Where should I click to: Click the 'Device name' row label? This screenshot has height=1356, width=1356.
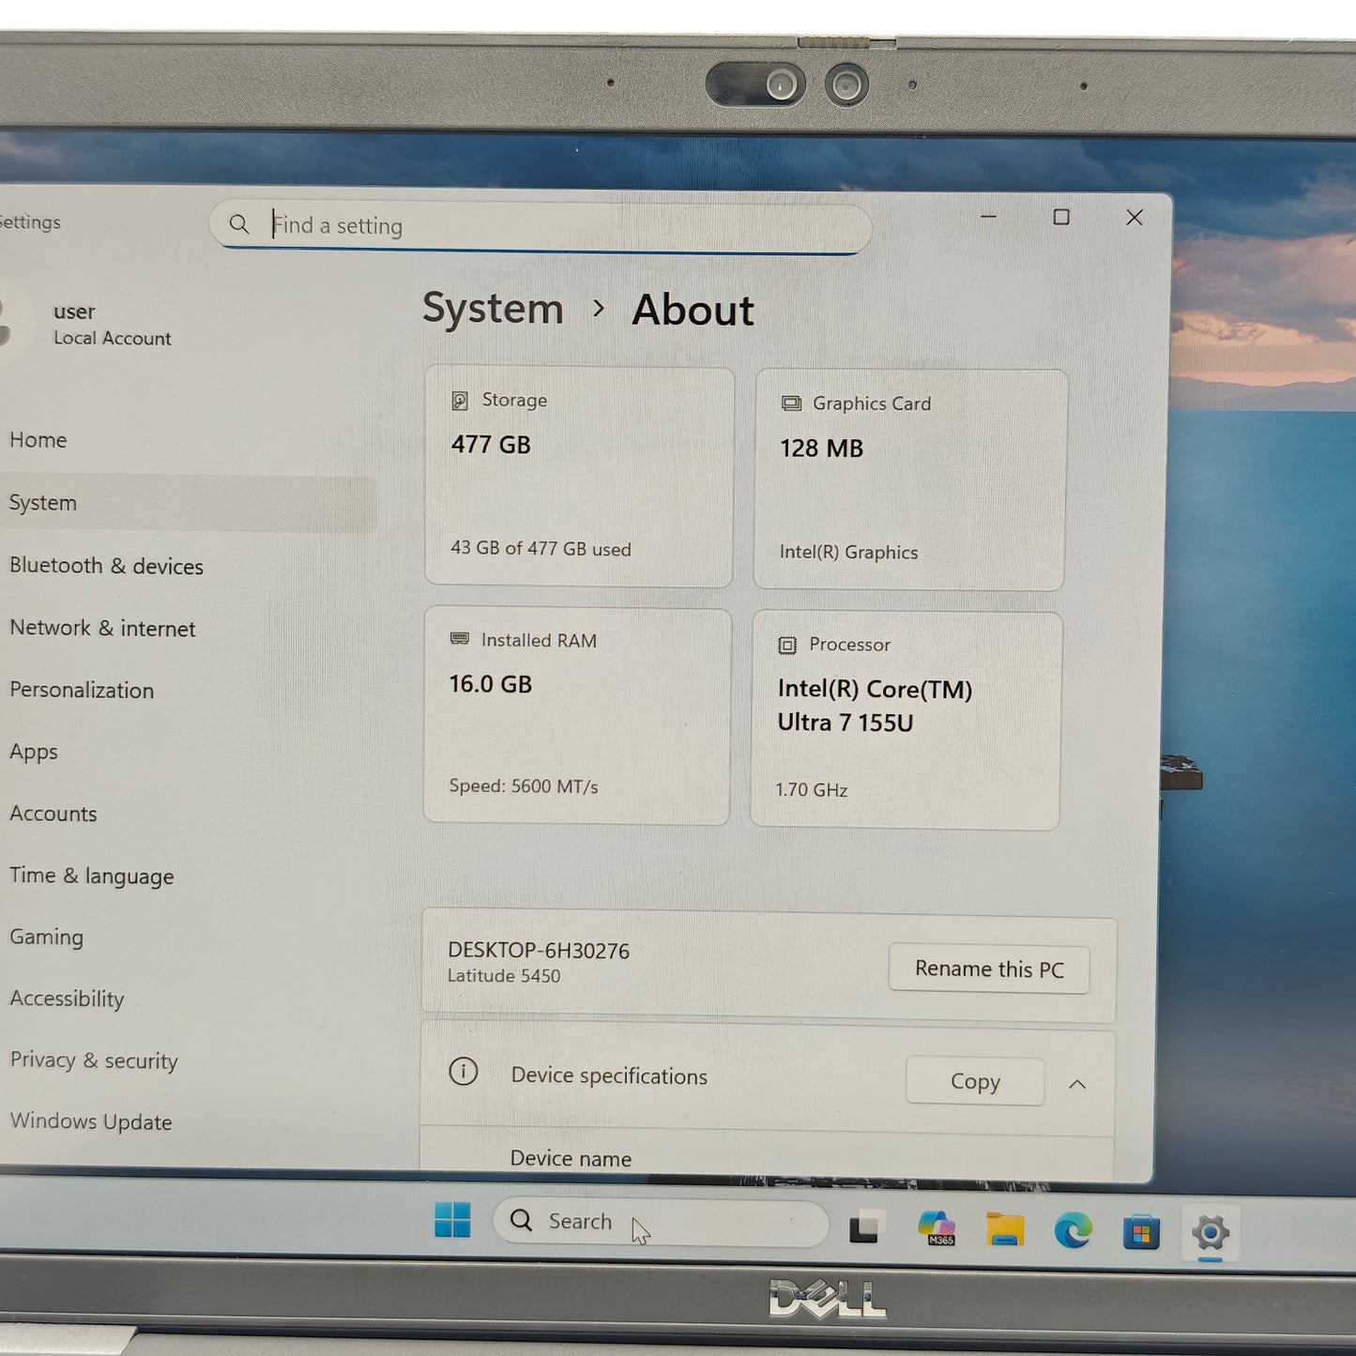(x=571, y=1159)
